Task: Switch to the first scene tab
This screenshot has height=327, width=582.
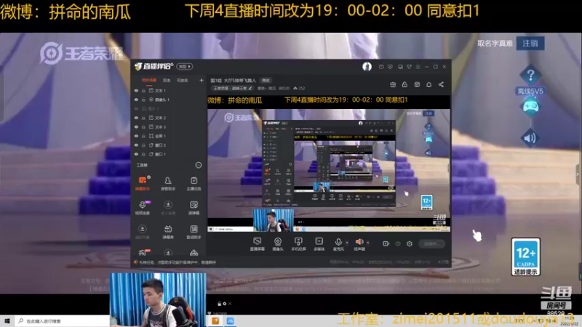Action: [149, 80]
